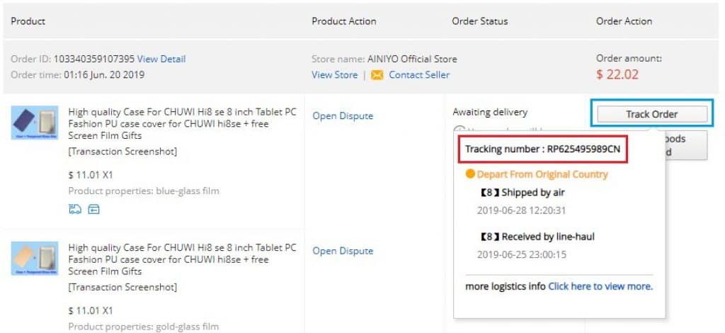Click the Contact Seller link

[418, 75]
